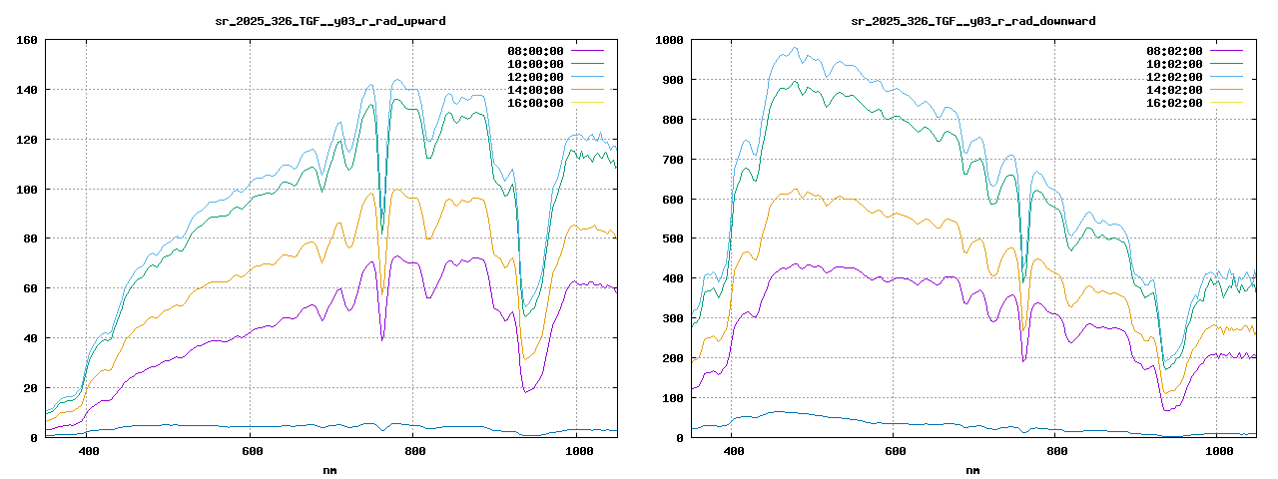Click the 800 x-axis tick on right chart
Viewport: 1278px width, 479px height.
[1056, 452]
